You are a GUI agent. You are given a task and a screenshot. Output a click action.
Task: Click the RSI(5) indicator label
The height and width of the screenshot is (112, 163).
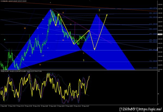pyautogui.click(x=5, y=71)
